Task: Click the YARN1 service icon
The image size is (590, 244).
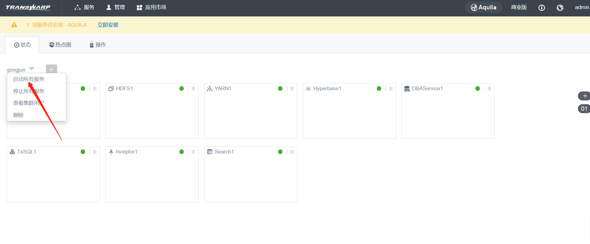Action: point(209,89)
